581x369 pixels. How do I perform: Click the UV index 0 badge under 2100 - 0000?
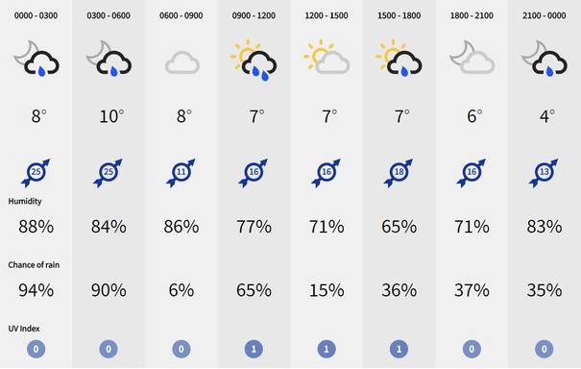[x=545, y=349]
